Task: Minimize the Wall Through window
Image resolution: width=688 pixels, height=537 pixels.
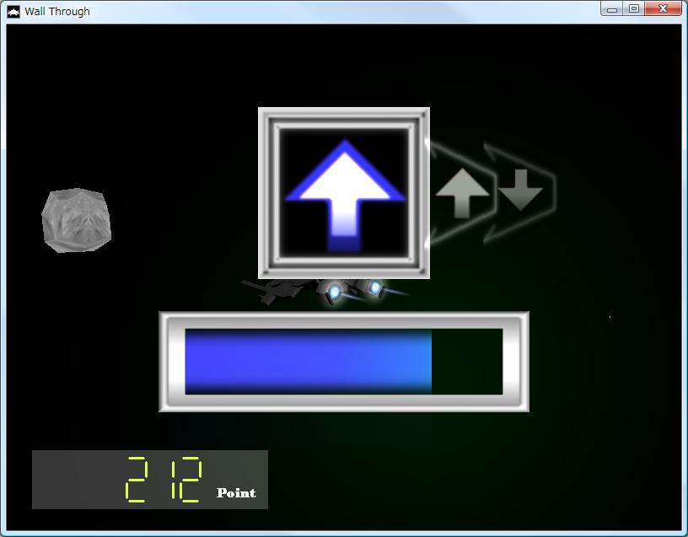Action: pos(612,8)
